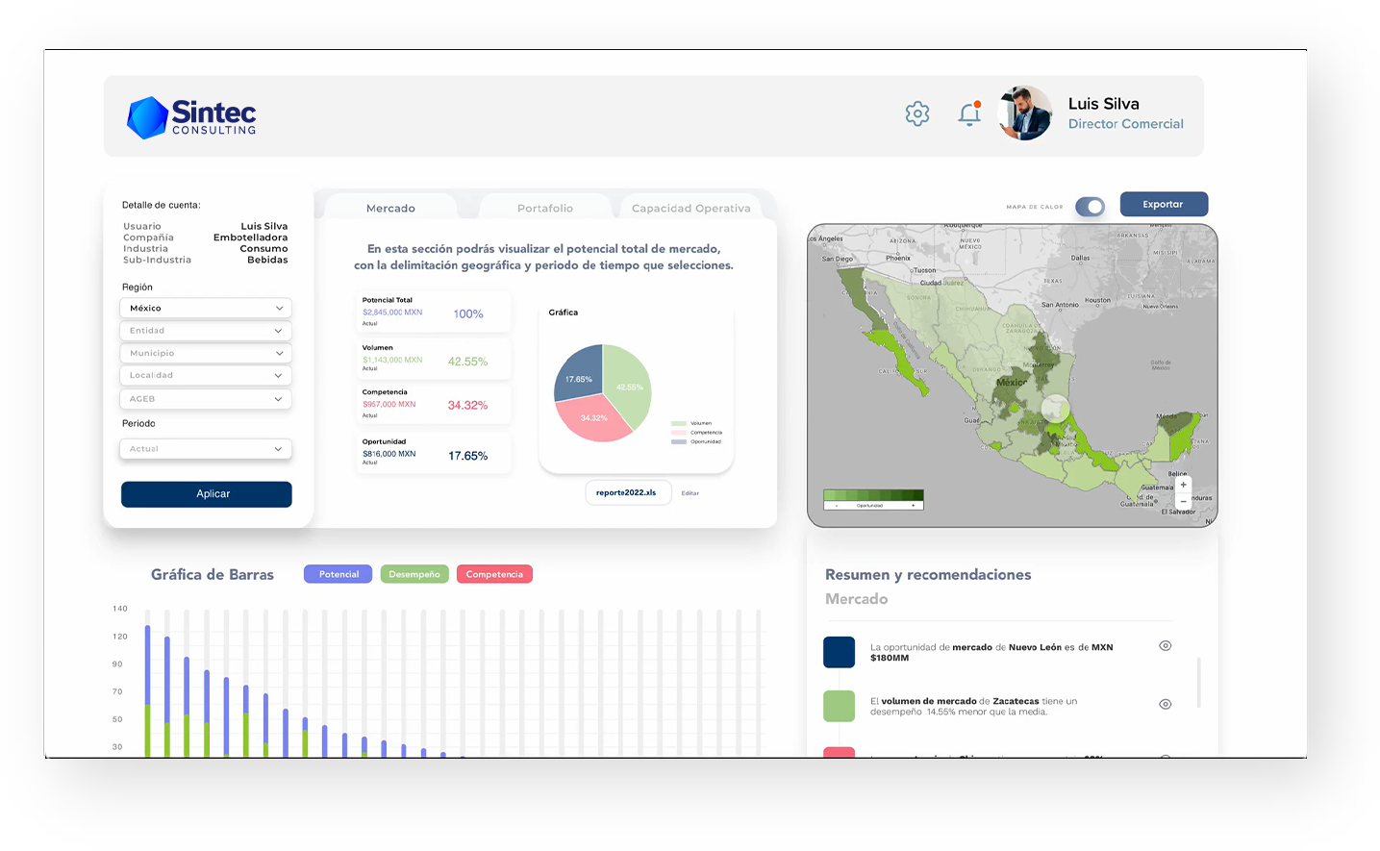
Task: Click the Volumen legend entry in chart
Action: 692,423
